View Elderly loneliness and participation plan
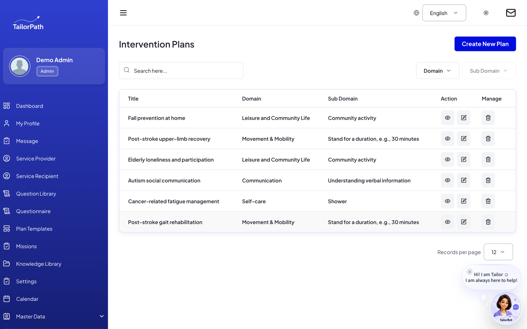The height and width of the screenshot is (329, 527). (x=447, y=159)
